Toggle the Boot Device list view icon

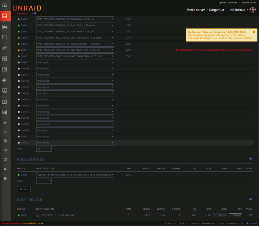pos(251,199)
